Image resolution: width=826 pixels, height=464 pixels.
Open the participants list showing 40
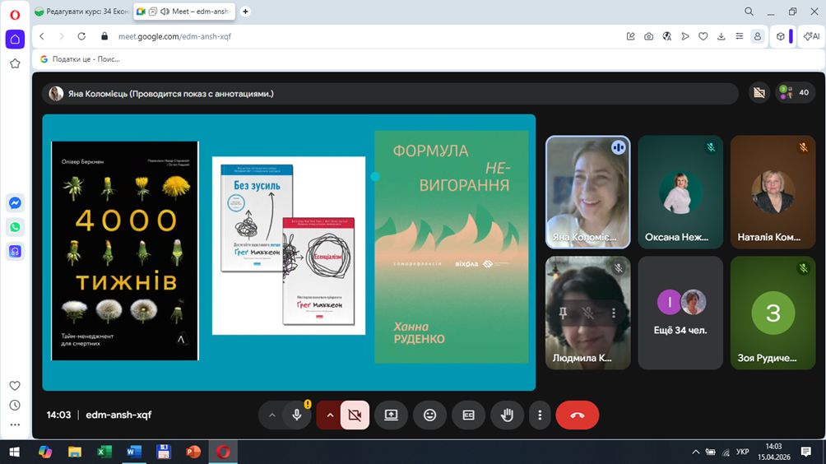click(794, 93)
